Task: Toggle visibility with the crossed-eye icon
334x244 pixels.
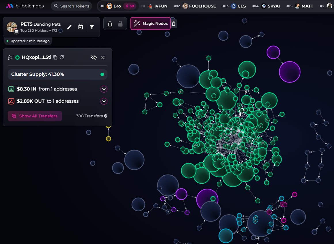Action: [x=94, y=57]
